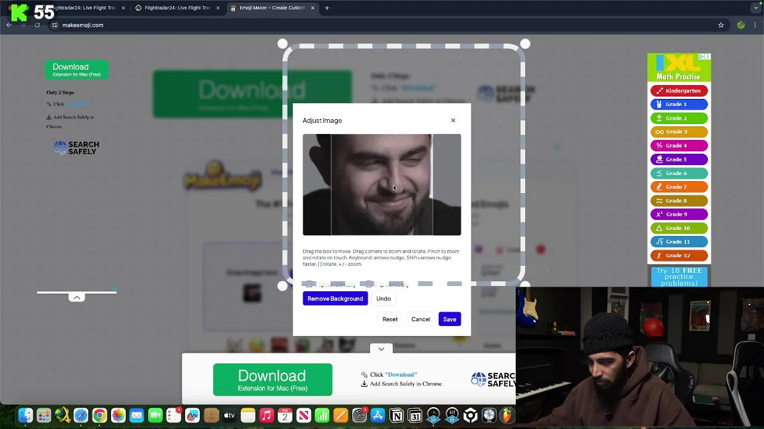Open Calendar from the dock
This screenshot has width=764, height=429.
(x=285, y=415)
